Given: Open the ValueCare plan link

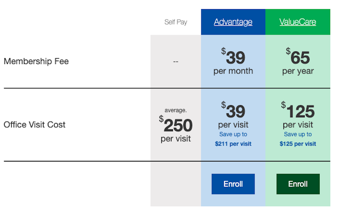Looking at the screenshot, I should 298,22.
